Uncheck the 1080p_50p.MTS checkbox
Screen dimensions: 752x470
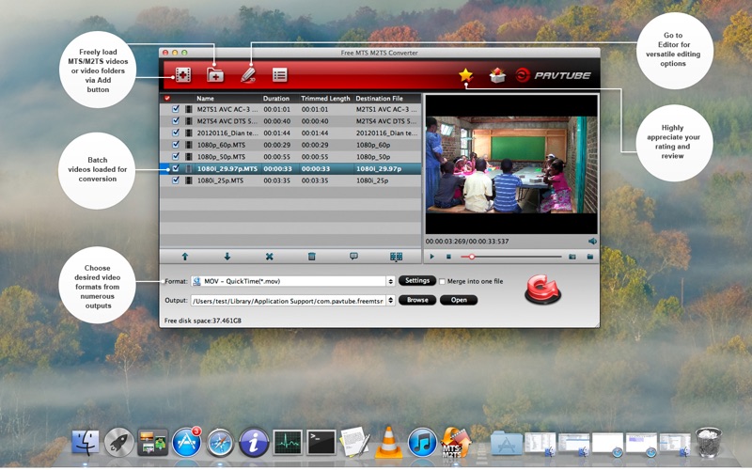pos(176,156)
